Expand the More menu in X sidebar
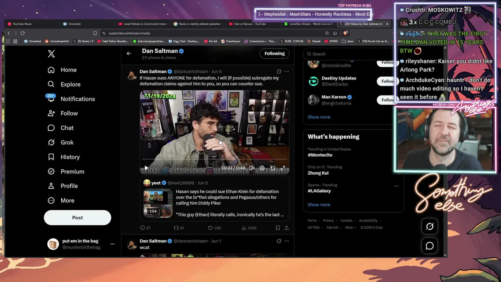501x282 pixels. pyautogui.click(x=61, y=200)
